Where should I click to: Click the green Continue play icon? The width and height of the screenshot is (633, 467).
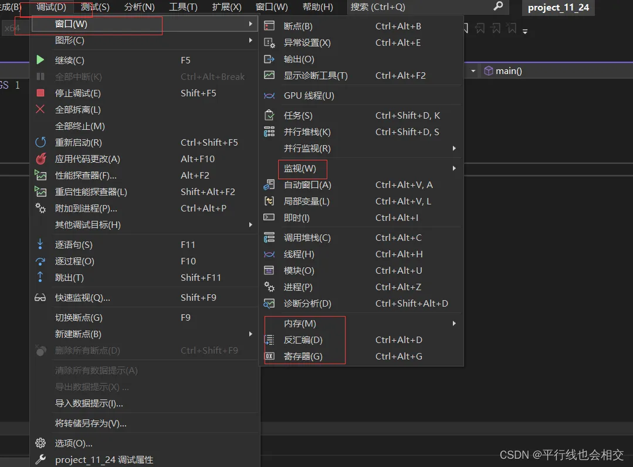40,61
